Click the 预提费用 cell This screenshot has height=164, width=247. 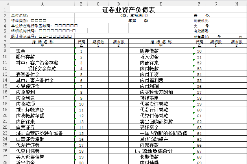coord(149,97)
